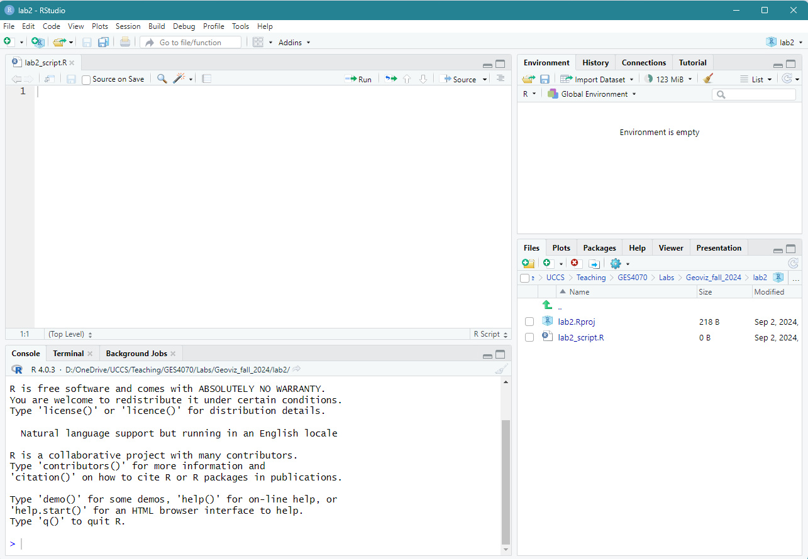This screenshot has height=559, width=808.
Task: Open the lab2 project dropdown
Action: [784, 42]
